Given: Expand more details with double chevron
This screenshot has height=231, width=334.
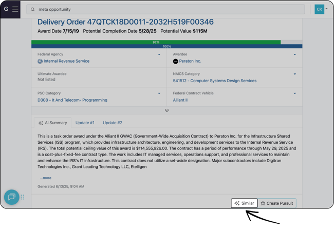Looking at the screenshot, I should tap(167, 110).
